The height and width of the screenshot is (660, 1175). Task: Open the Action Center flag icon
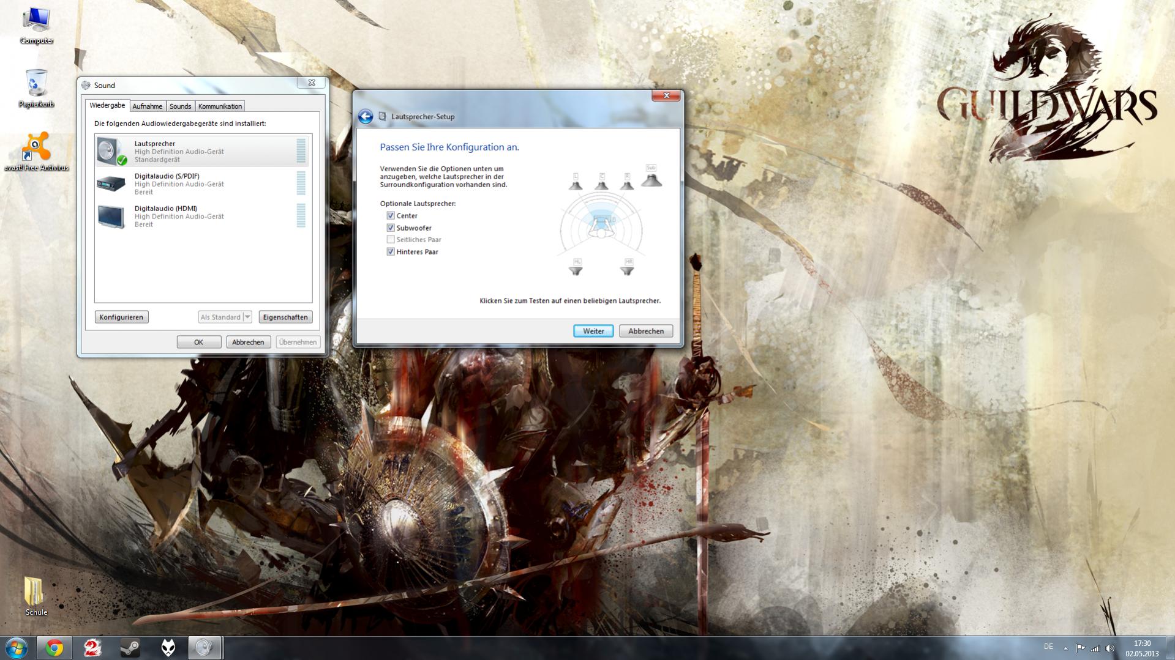[1081, 648]
